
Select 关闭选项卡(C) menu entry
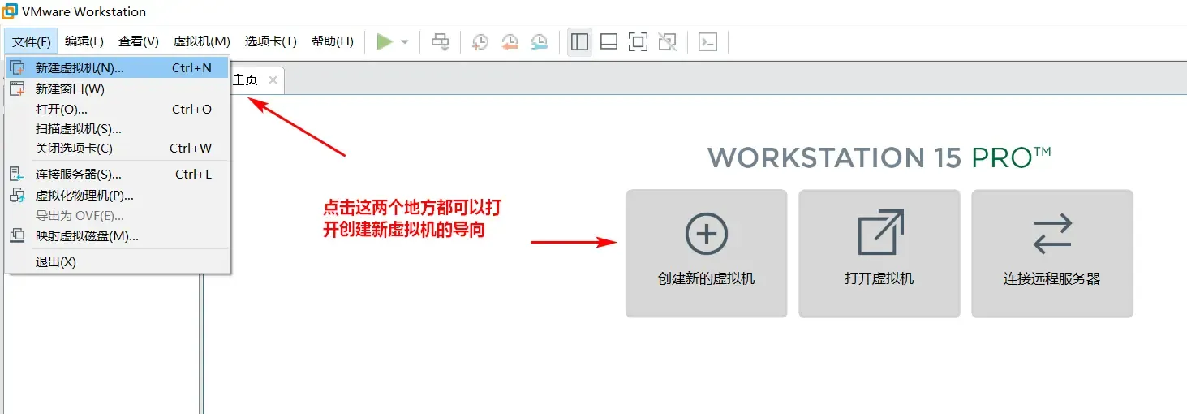click(x=118, y=148)
